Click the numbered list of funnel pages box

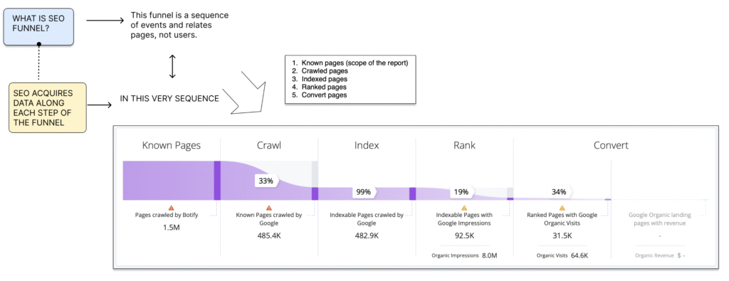coord(350,79)
